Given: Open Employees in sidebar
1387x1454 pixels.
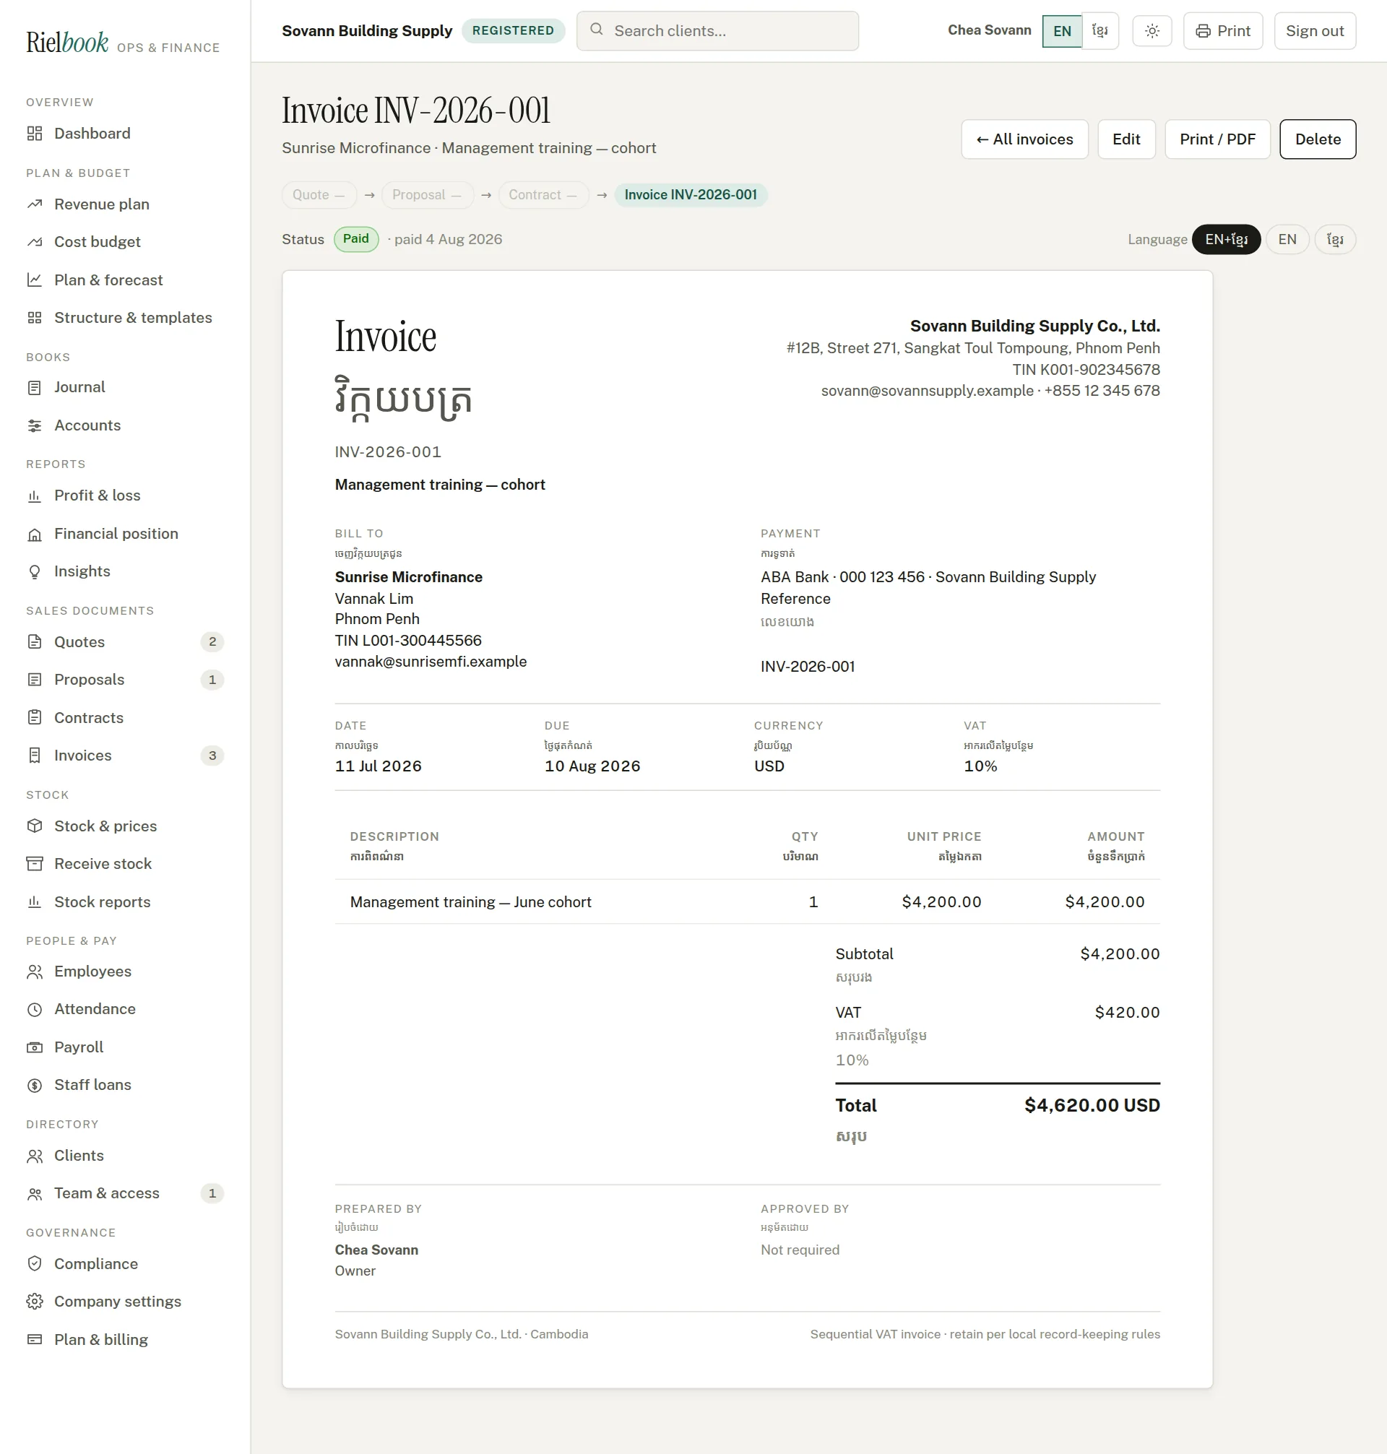Looking at the screenshot, I should pyautogui.click(x=125, y=972).
